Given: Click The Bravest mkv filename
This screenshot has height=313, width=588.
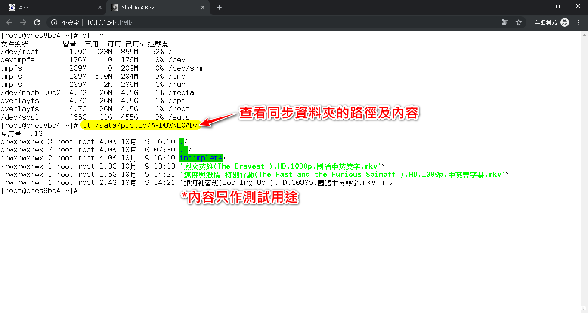Looking at the screenshot, I should point(281,166).
